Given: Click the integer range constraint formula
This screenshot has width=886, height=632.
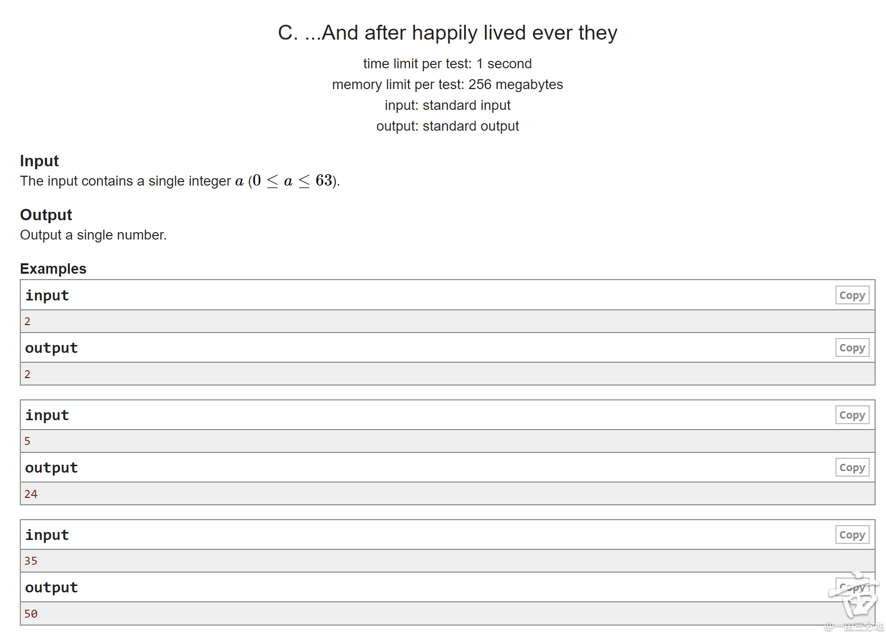Looking at the screenshot, I should (x=293, y=181).
